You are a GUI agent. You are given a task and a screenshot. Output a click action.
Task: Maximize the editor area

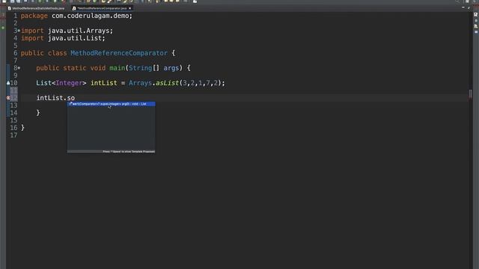point(469,7)
